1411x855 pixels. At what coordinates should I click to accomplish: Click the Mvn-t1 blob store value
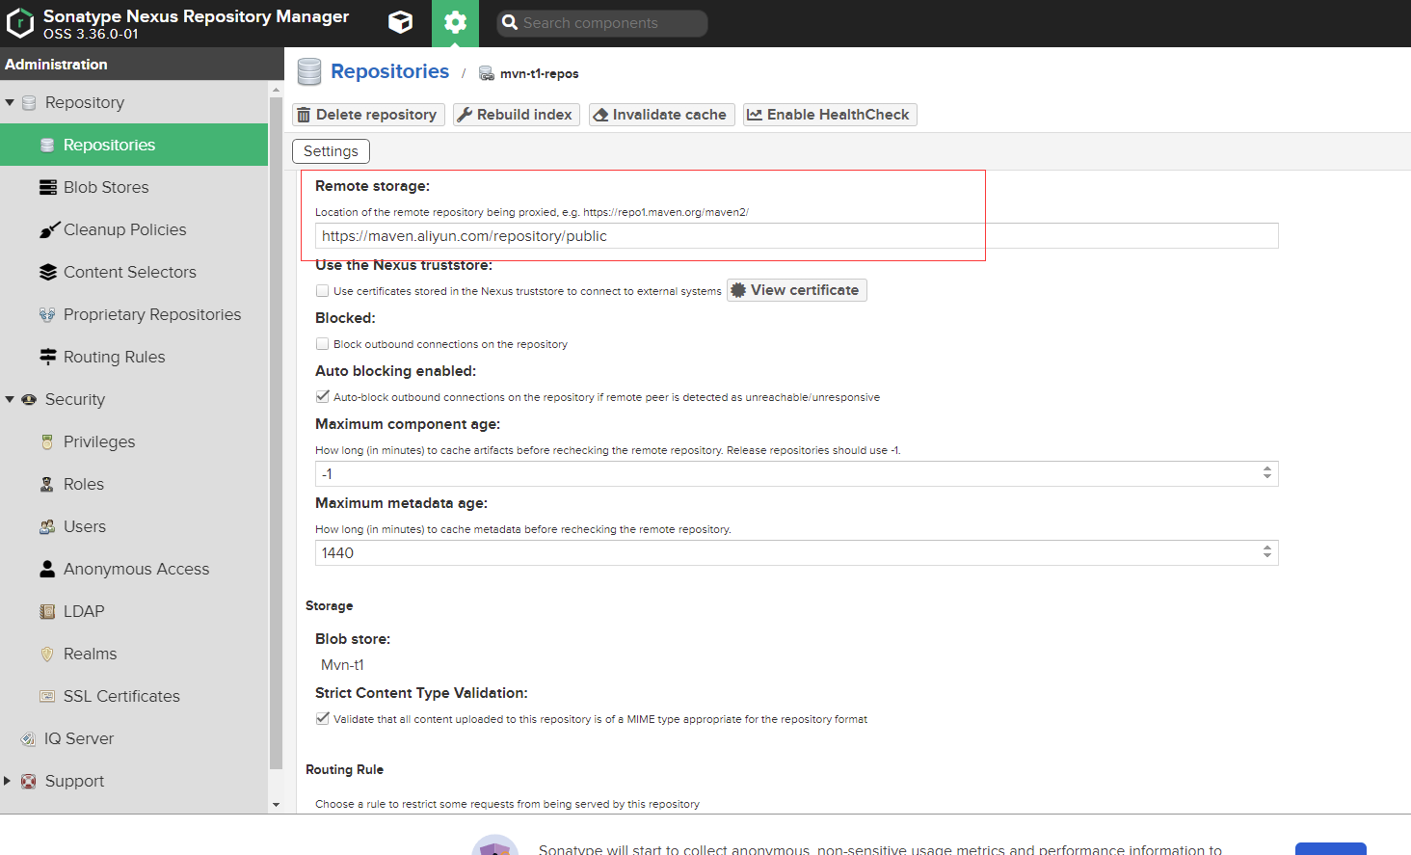click(342, 665)
